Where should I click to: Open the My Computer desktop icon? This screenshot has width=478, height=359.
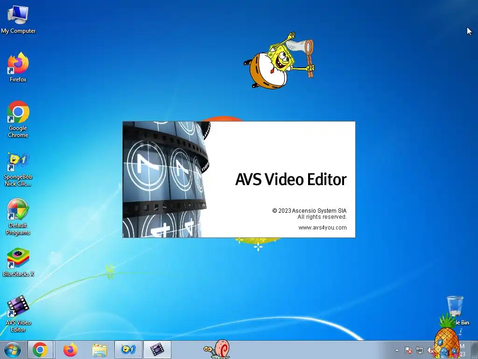click(x=18, y=20)
